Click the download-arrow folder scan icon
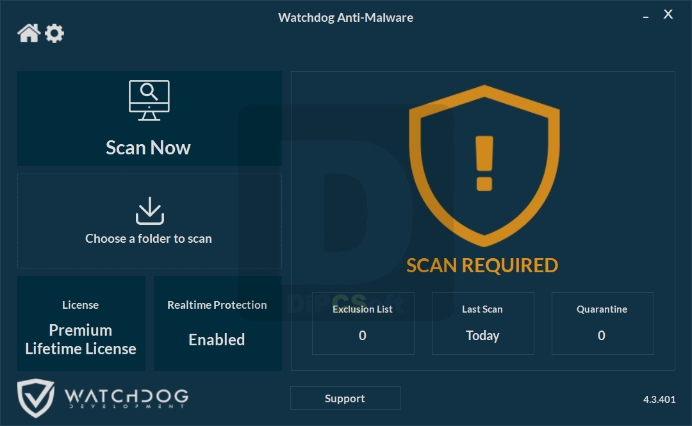 [149, 211]
